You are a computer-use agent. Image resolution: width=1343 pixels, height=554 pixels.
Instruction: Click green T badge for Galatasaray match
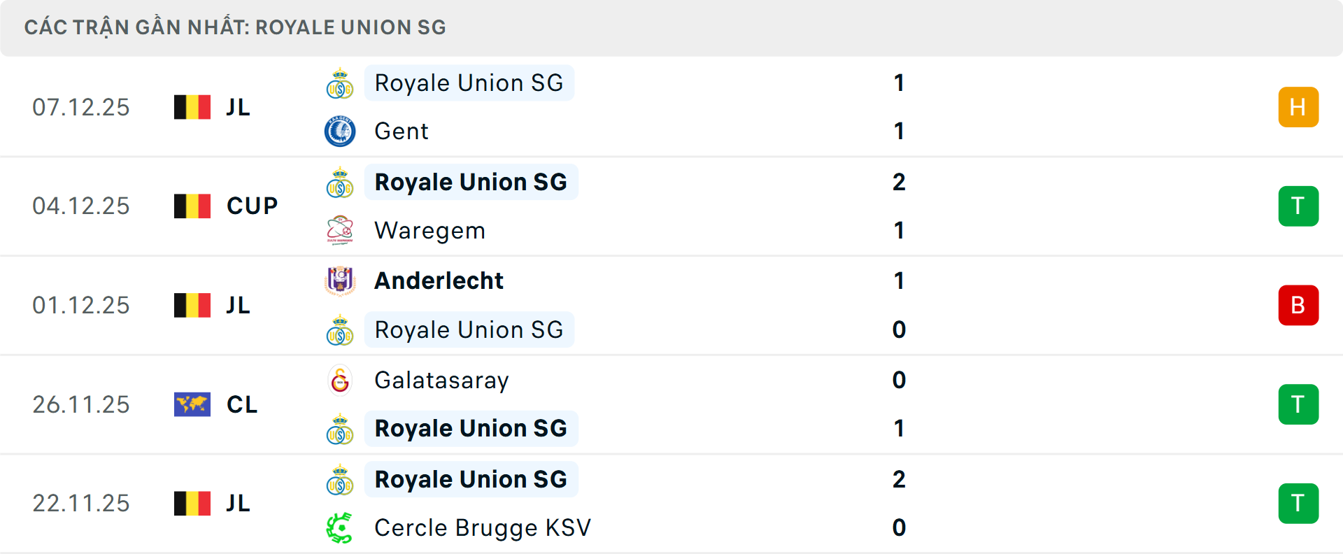1298,404
